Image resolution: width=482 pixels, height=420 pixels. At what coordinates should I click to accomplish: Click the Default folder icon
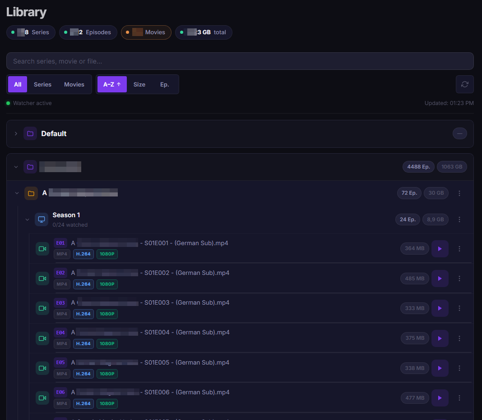[30, 133]
